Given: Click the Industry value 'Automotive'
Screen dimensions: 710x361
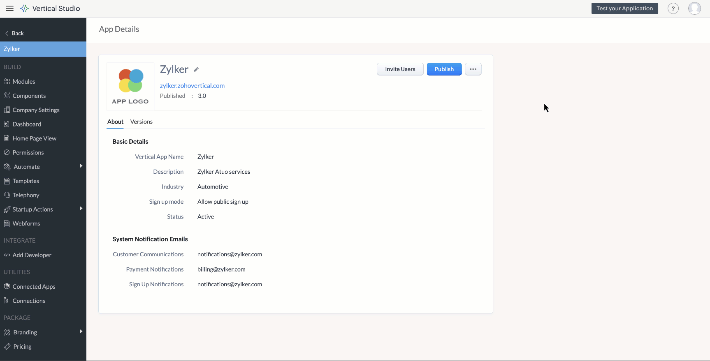Looking at the screenshot, I should (x=213, y=186).
